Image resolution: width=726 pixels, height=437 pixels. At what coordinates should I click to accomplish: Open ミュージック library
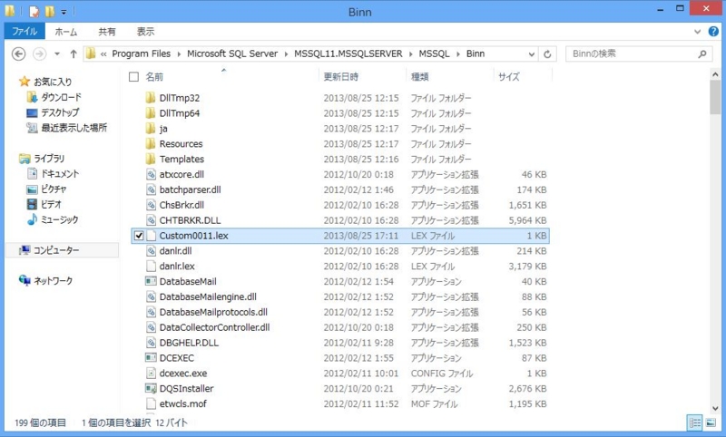tap(59, 219)
